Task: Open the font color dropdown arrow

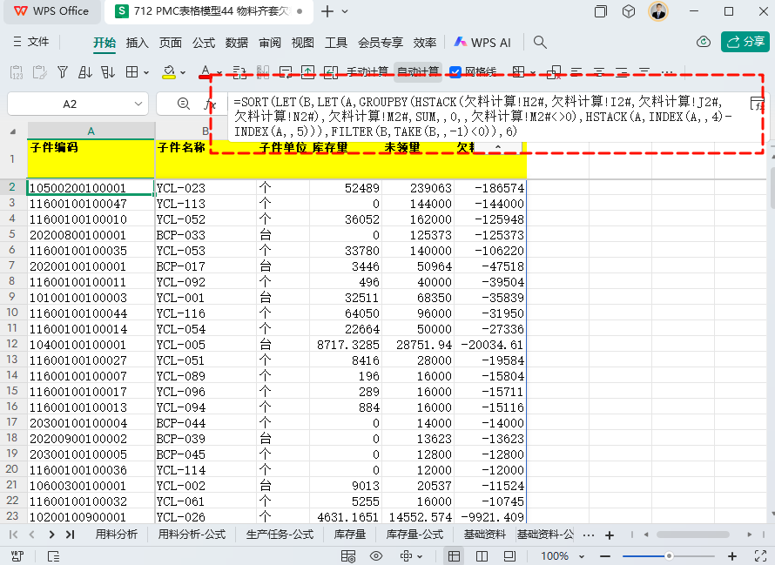Action: [x=219, y=72]
